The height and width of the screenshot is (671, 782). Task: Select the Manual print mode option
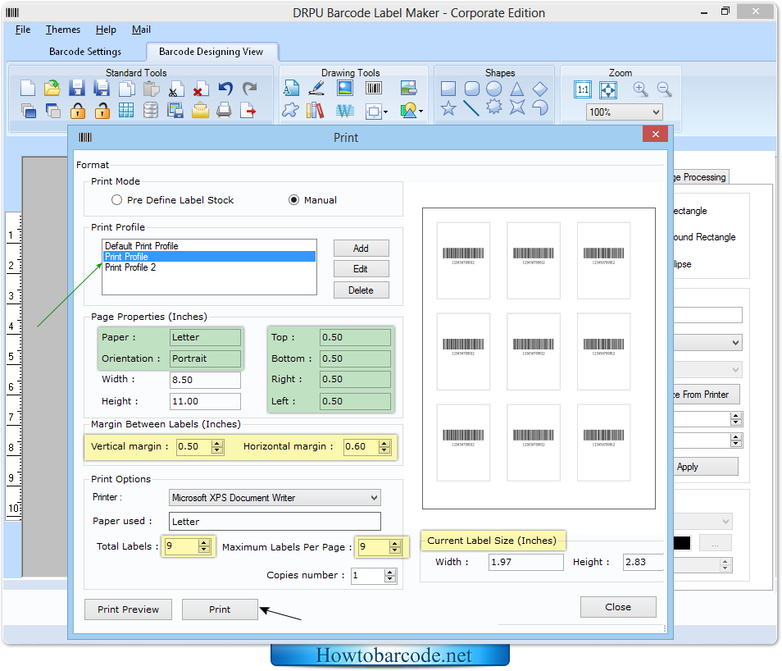click(293, 200)
